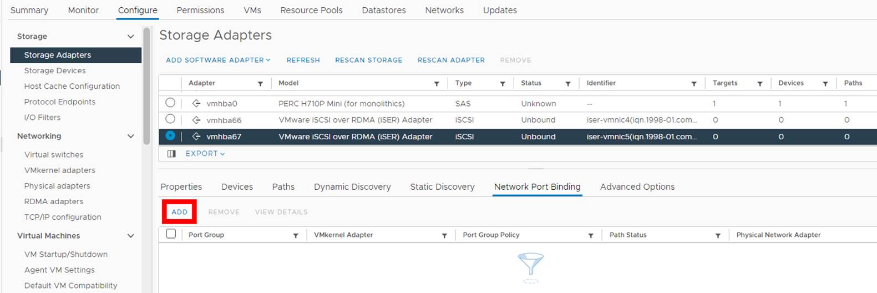Click the Rescan Storage link

point(368,60)
